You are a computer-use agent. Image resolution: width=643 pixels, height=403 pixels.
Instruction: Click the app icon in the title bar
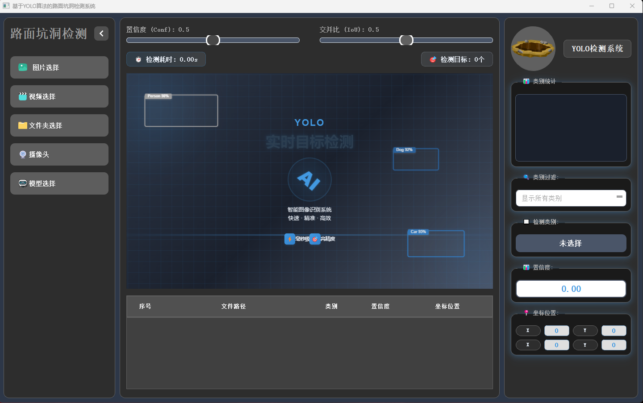coord(6,6)
